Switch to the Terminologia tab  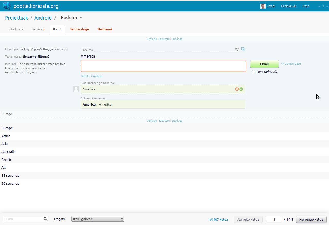[80, 29]
